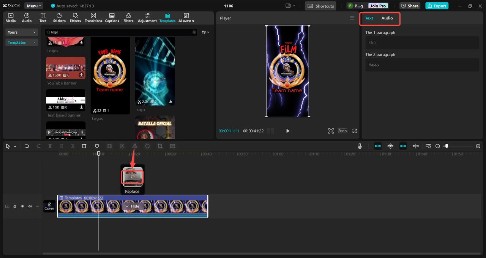The height and width of the screenshot is (258, 486).
Task: Open keyboard Shortcuts
Action: pos(320,6)
